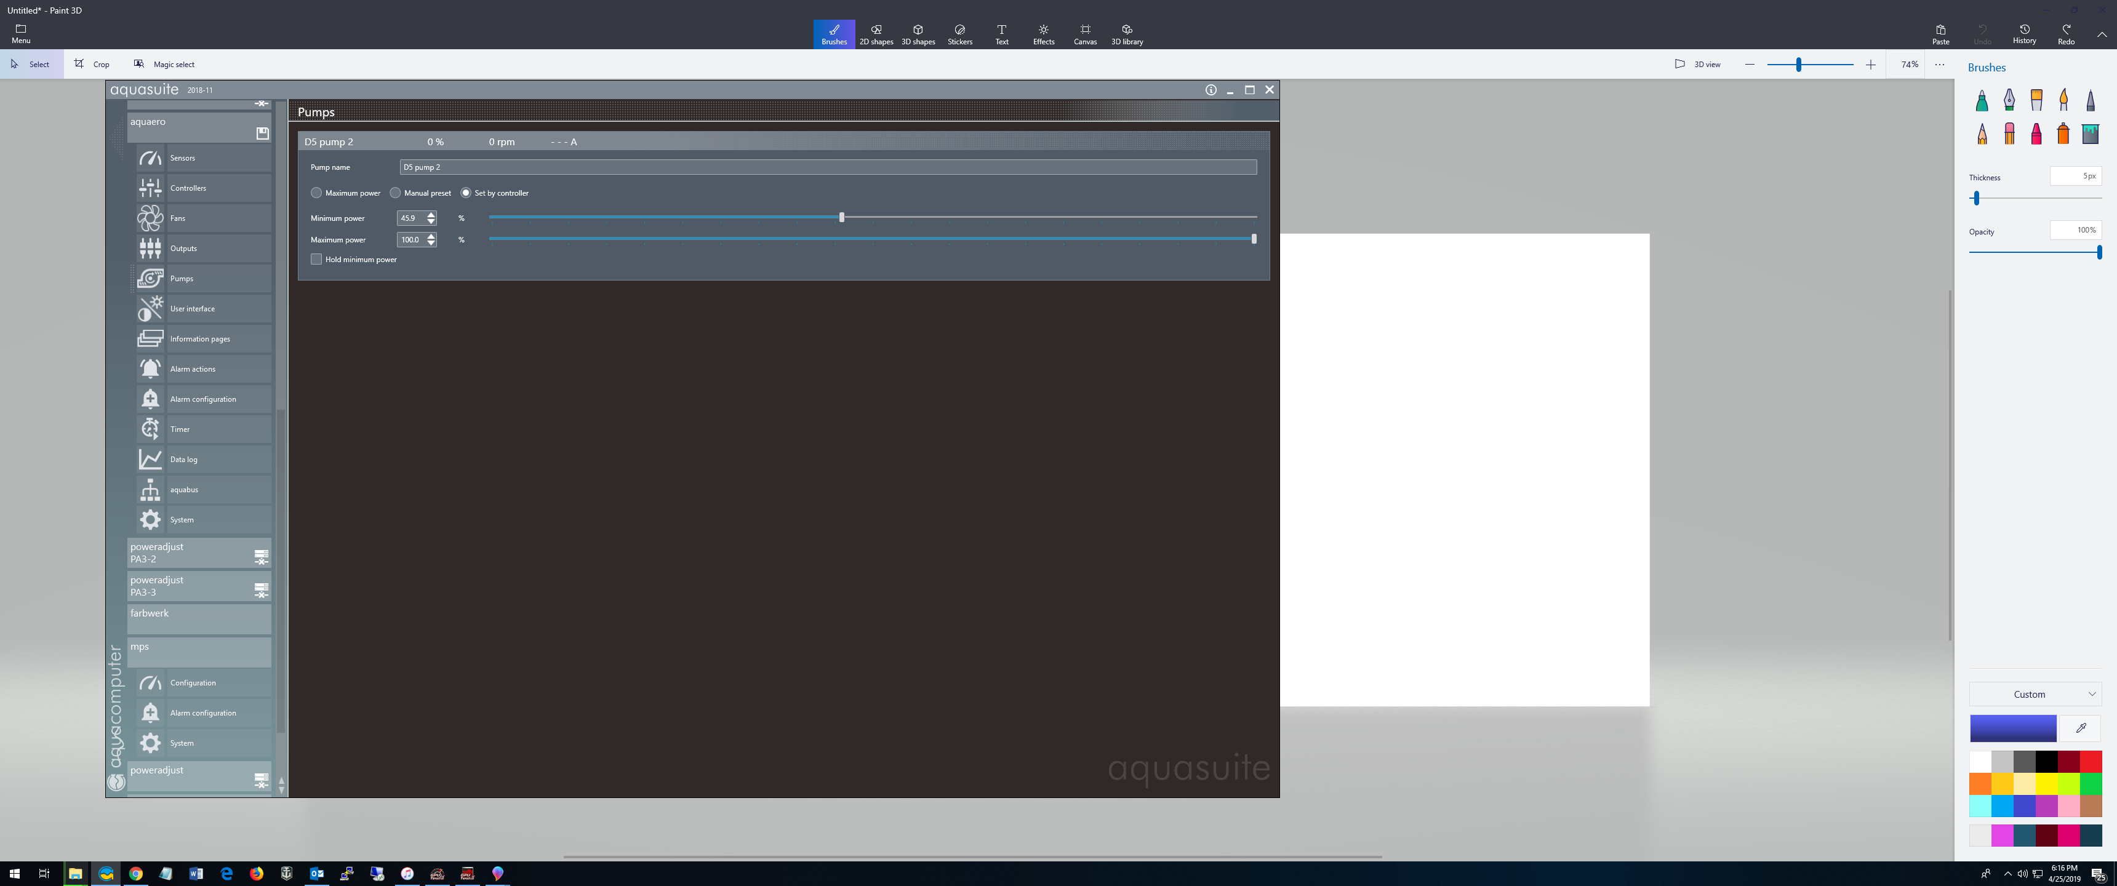Viewport: 2117px width, 886px height.
Task: Open the Menu button
Action: click(20, 34)
